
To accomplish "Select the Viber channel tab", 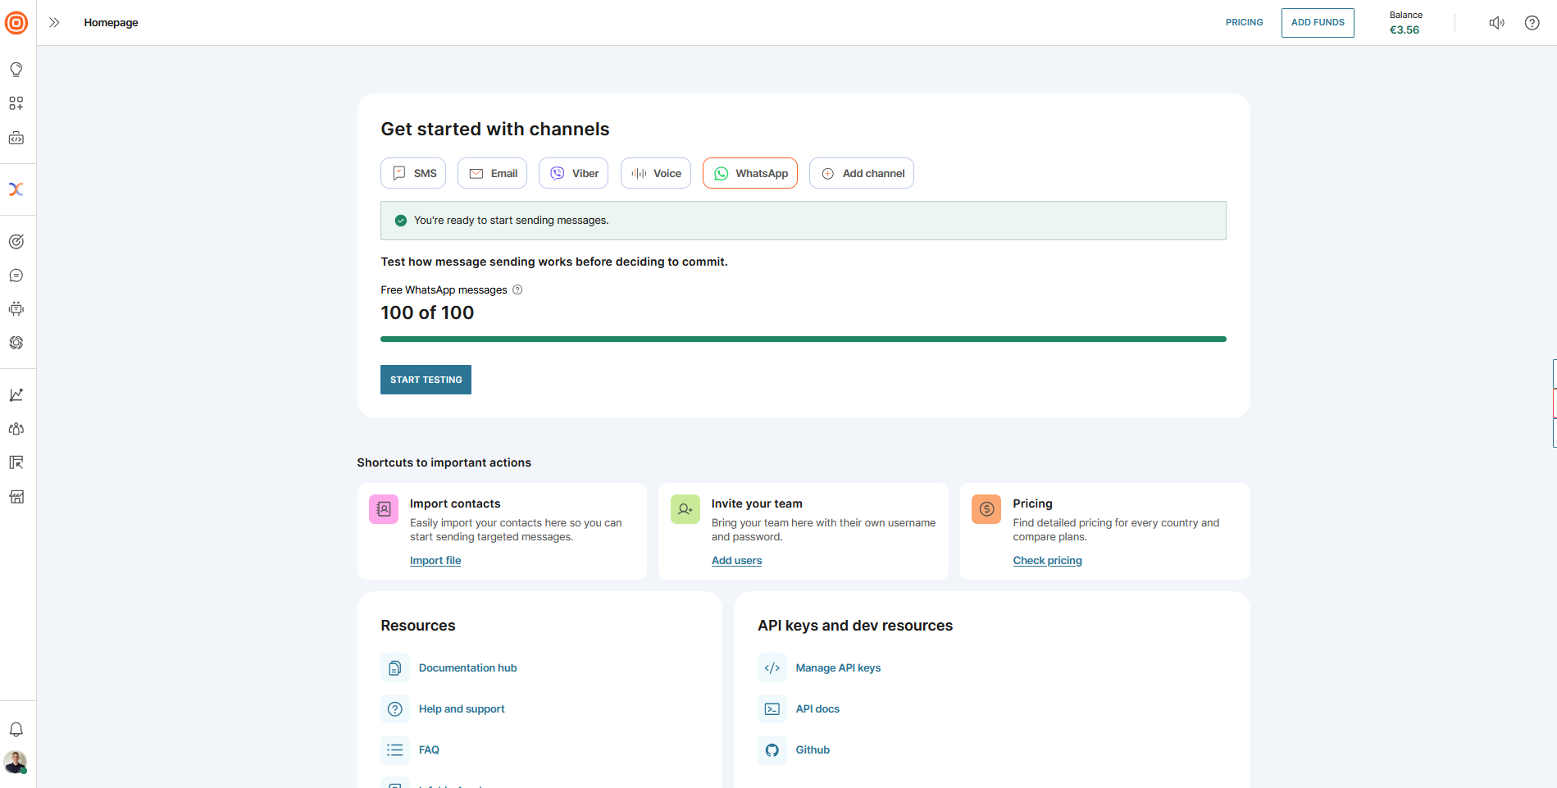I will coord(573,173).
